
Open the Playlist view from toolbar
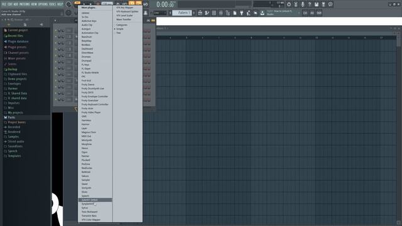pyautogui.click(x=200, y=13)
